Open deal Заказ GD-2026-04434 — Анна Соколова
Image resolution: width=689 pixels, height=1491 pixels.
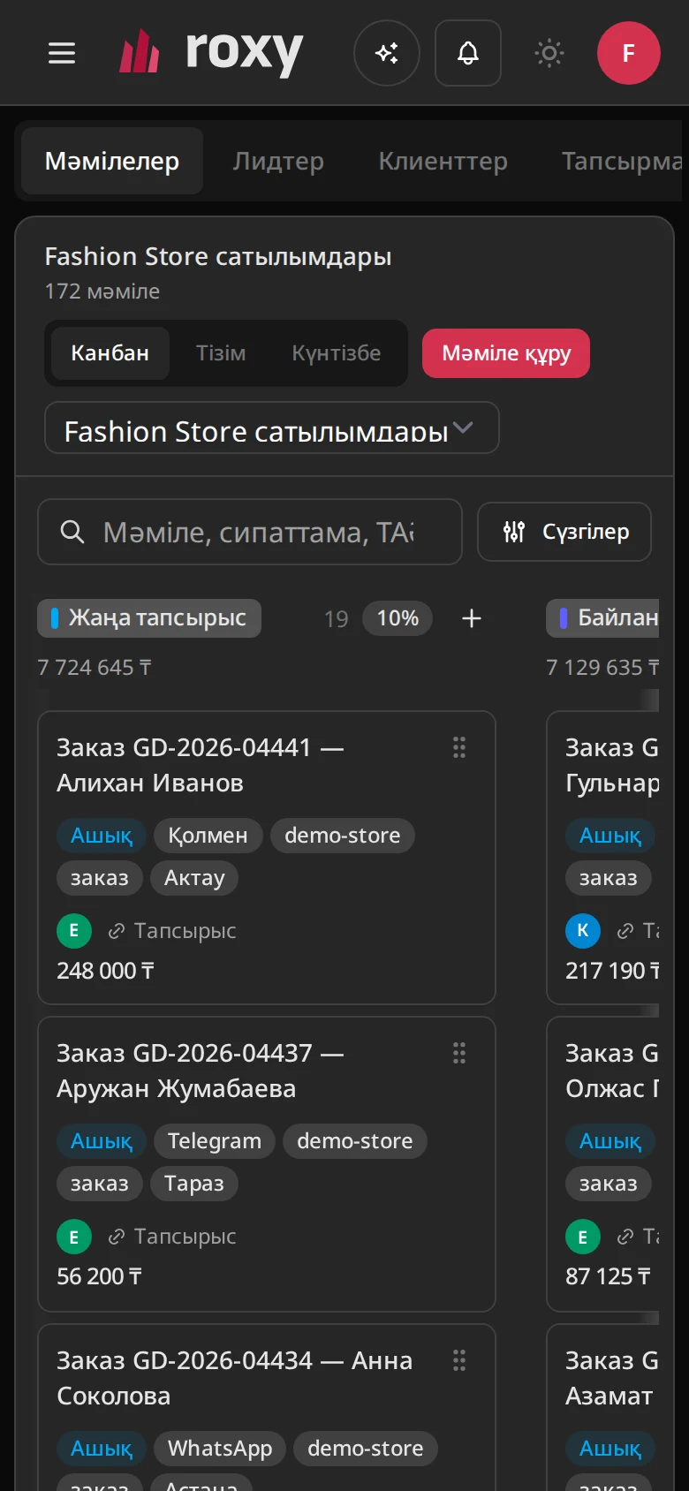click(x=235, y=1378)
